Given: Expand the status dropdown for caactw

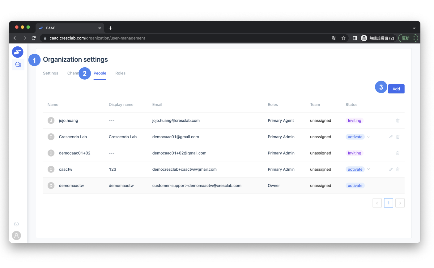Looking at the screenshot, I should [x=368, y=170].
